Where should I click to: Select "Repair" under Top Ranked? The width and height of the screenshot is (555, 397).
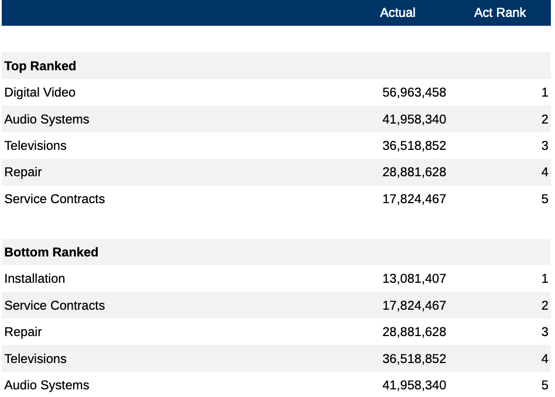pyautogui.click(x=23, y=172)
